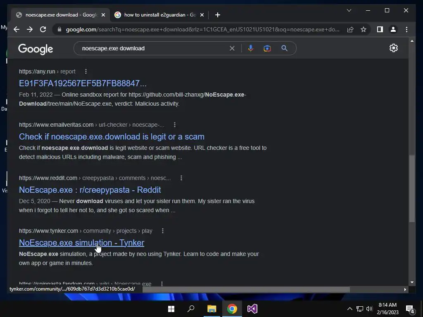Bookmark this page with the star

click(364, 29)
